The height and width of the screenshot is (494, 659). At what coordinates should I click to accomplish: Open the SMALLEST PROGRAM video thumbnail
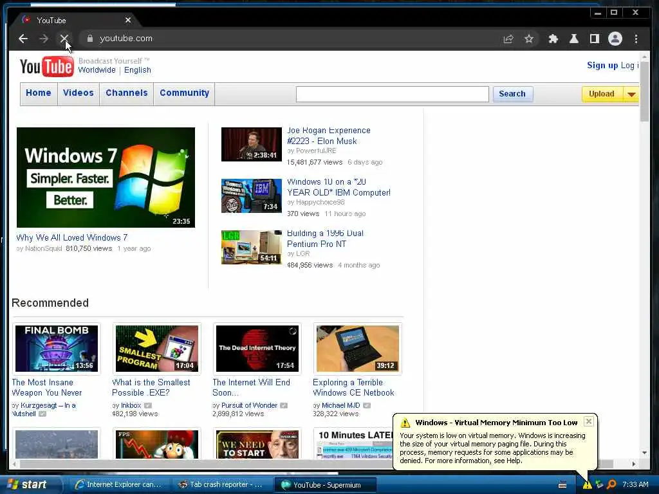(x=157, y=349)
